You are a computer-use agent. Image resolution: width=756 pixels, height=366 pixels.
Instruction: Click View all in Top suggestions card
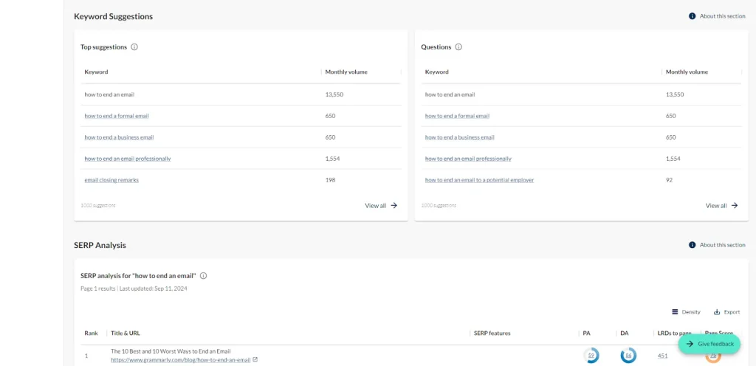point(381,206)
